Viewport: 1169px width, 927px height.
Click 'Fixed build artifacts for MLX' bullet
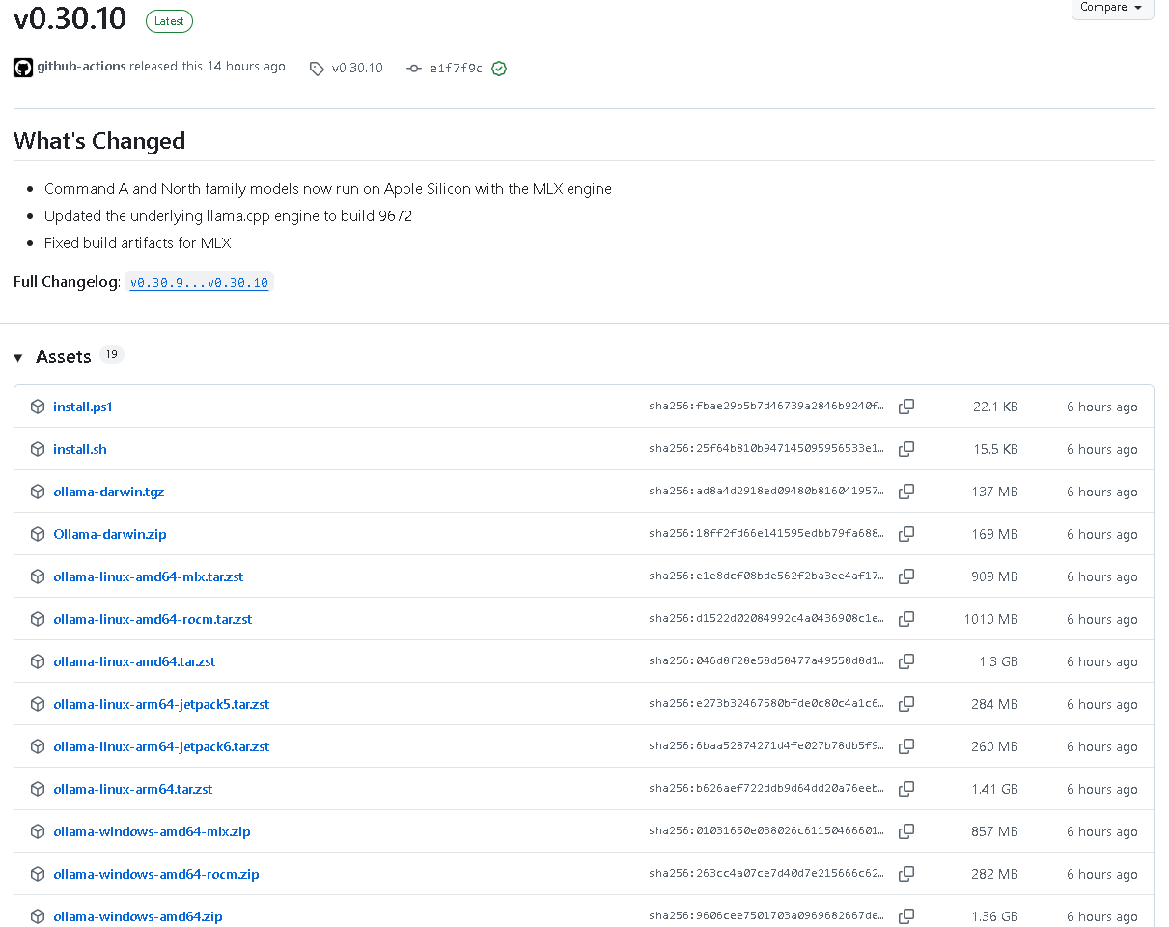(x=138, y=243)
